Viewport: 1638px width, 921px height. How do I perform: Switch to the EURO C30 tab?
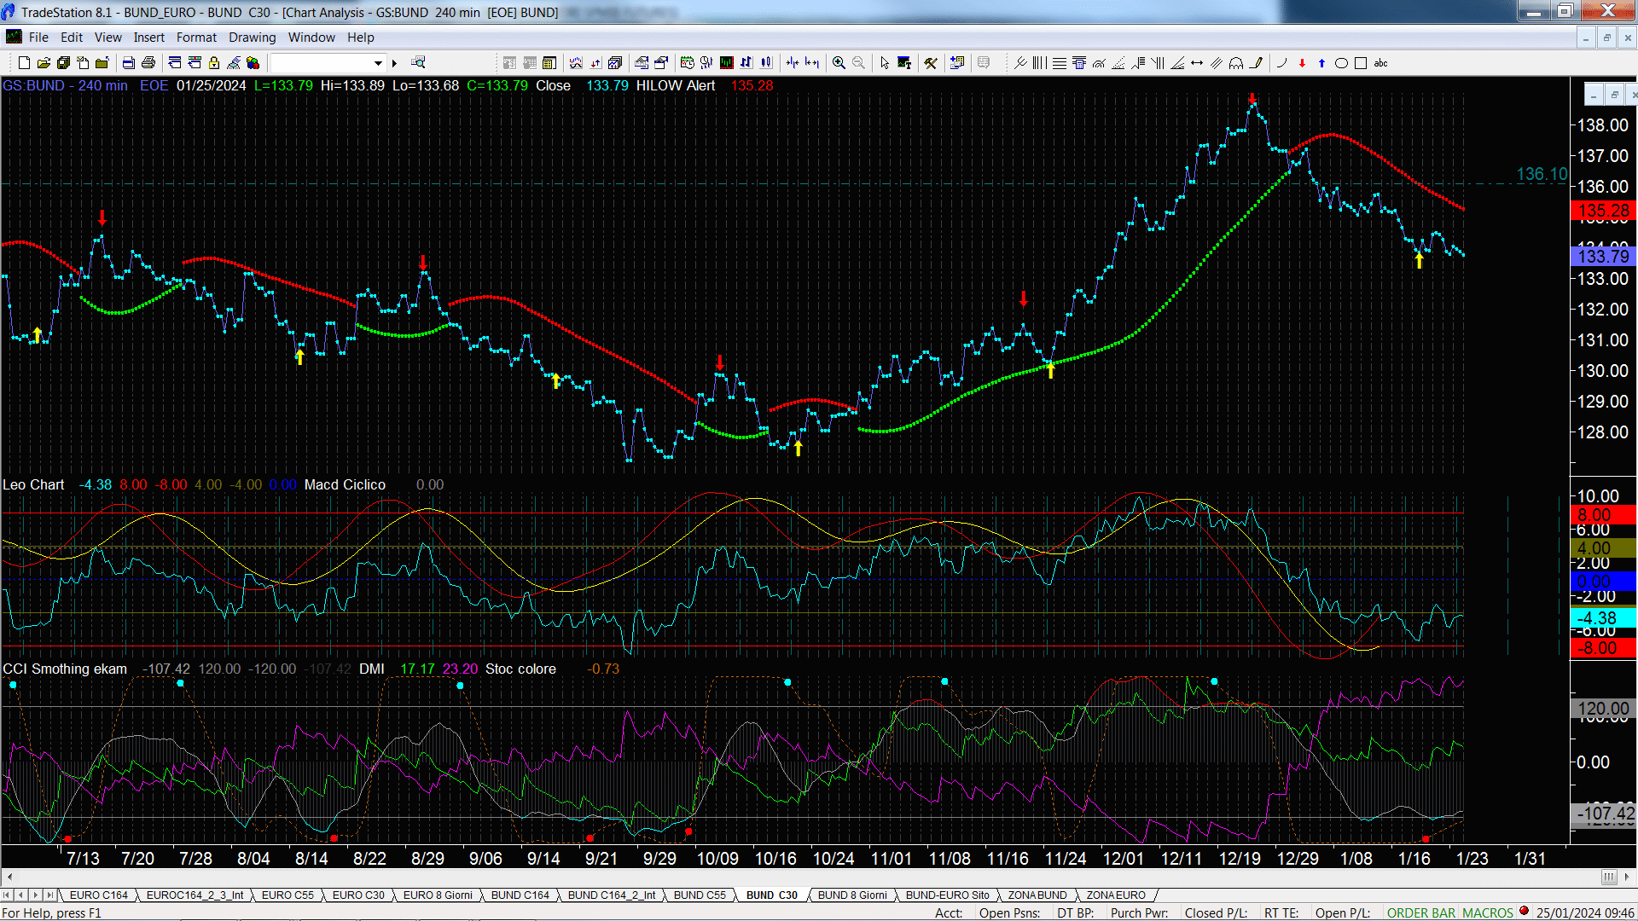point(358,895)
